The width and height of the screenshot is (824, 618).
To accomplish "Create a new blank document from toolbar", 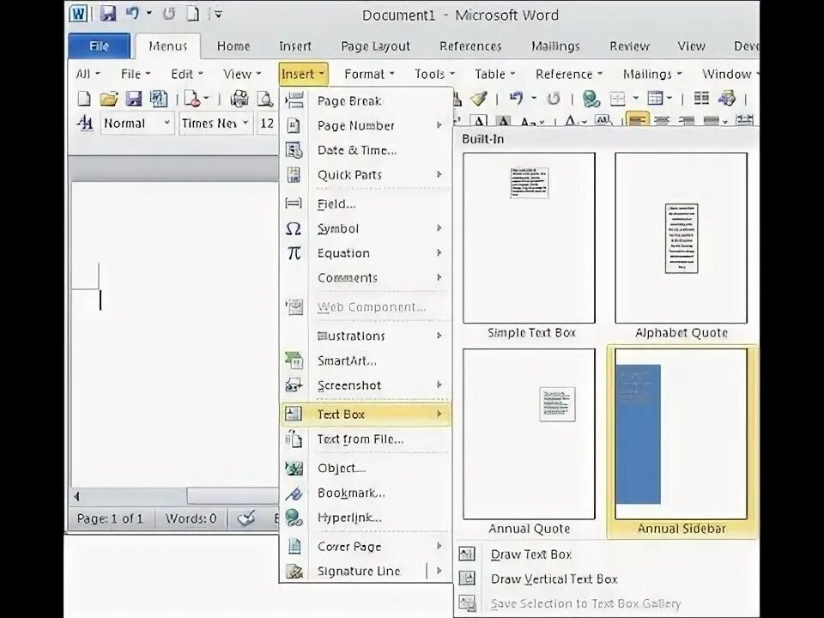I will coord(84,98).
